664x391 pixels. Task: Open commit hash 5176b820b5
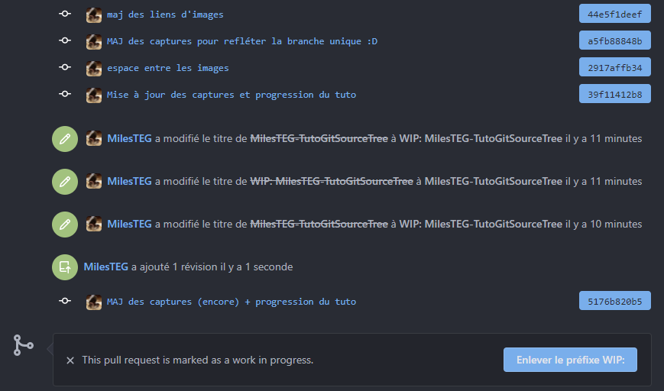tap(615, 301)
